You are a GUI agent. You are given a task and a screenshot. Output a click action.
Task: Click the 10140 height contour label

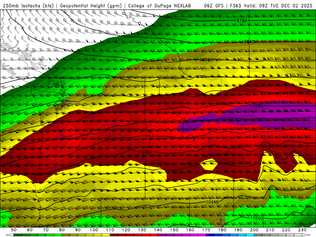(227, 118)
